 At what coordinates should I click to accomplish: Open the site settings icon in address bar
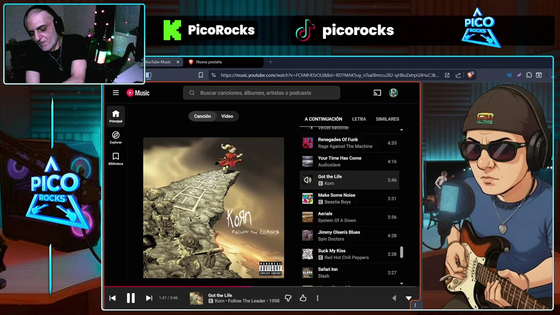tap(213, 75)
